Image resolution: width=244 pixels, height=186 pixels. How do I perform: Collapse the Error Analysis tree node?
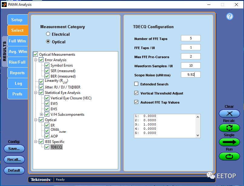[36, 60]
